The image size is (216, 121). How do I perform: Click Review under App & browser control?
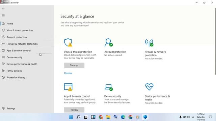pos(74,110)
